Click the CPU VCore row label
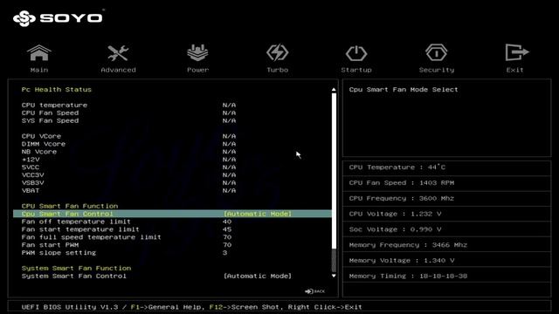The height and width of the screenshot is (314, 559). (x=41, y=136)
